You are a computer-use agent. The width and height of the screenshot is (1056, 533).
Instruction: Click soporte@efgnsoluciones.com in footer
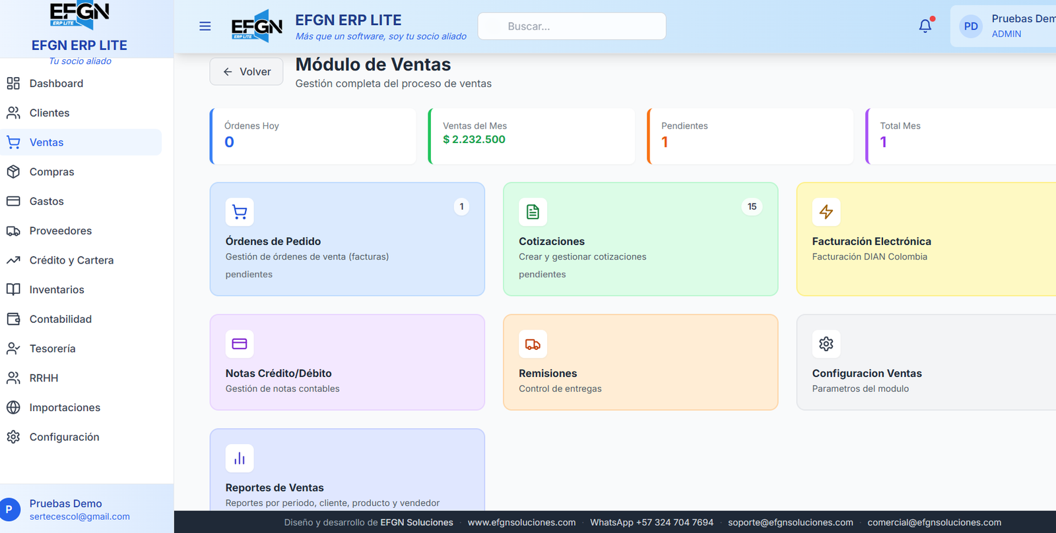[791, 522]
